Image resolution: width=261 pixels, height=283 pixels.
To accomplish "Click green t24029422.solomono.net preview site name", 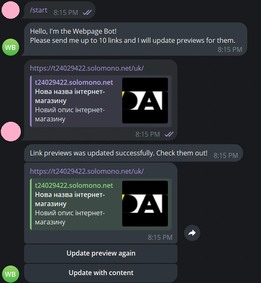I will (x=74, y=185).
